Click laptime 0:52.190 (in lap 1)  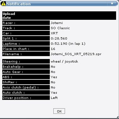(68, 44)
